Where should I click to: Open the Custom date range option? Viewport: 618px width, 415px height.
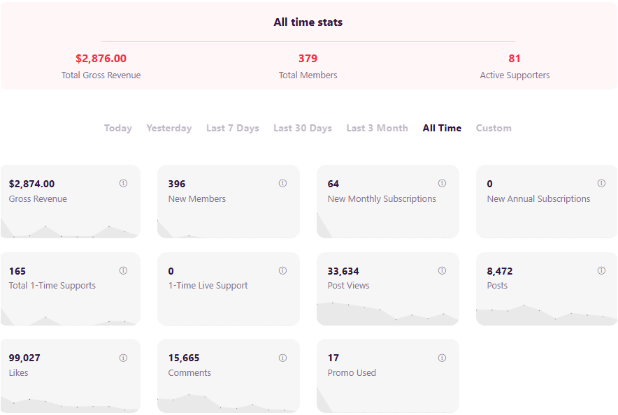[x=494, y=129]
